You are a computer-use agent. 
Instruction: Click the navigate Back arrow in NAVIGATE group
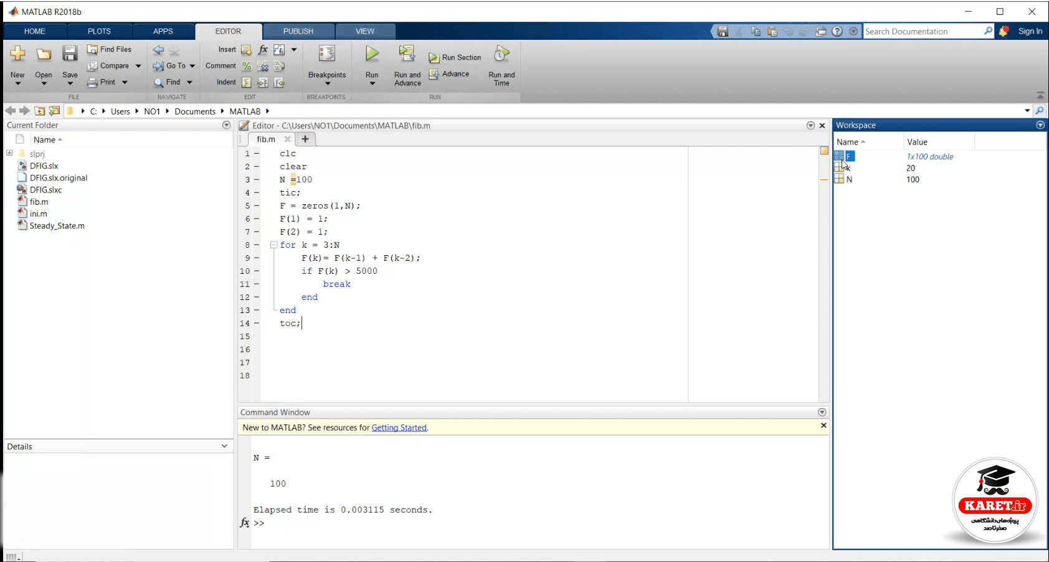pyautogui.click(x=158, y=50)
